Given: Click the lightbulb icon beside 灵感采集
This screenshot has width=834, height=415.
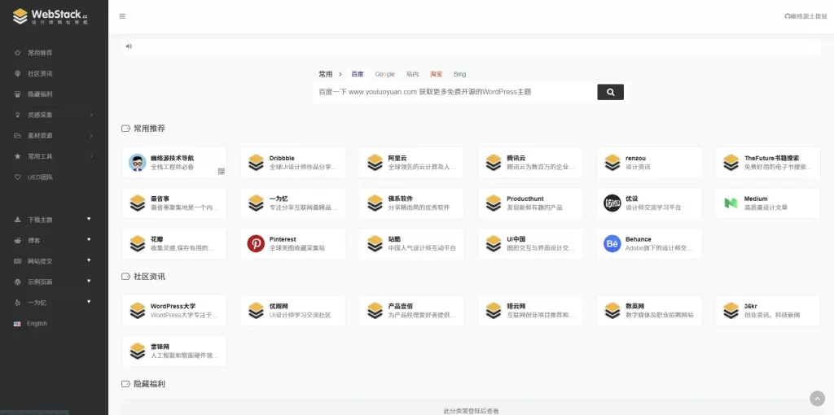Looking at the screenshot, I should [17, 116].
